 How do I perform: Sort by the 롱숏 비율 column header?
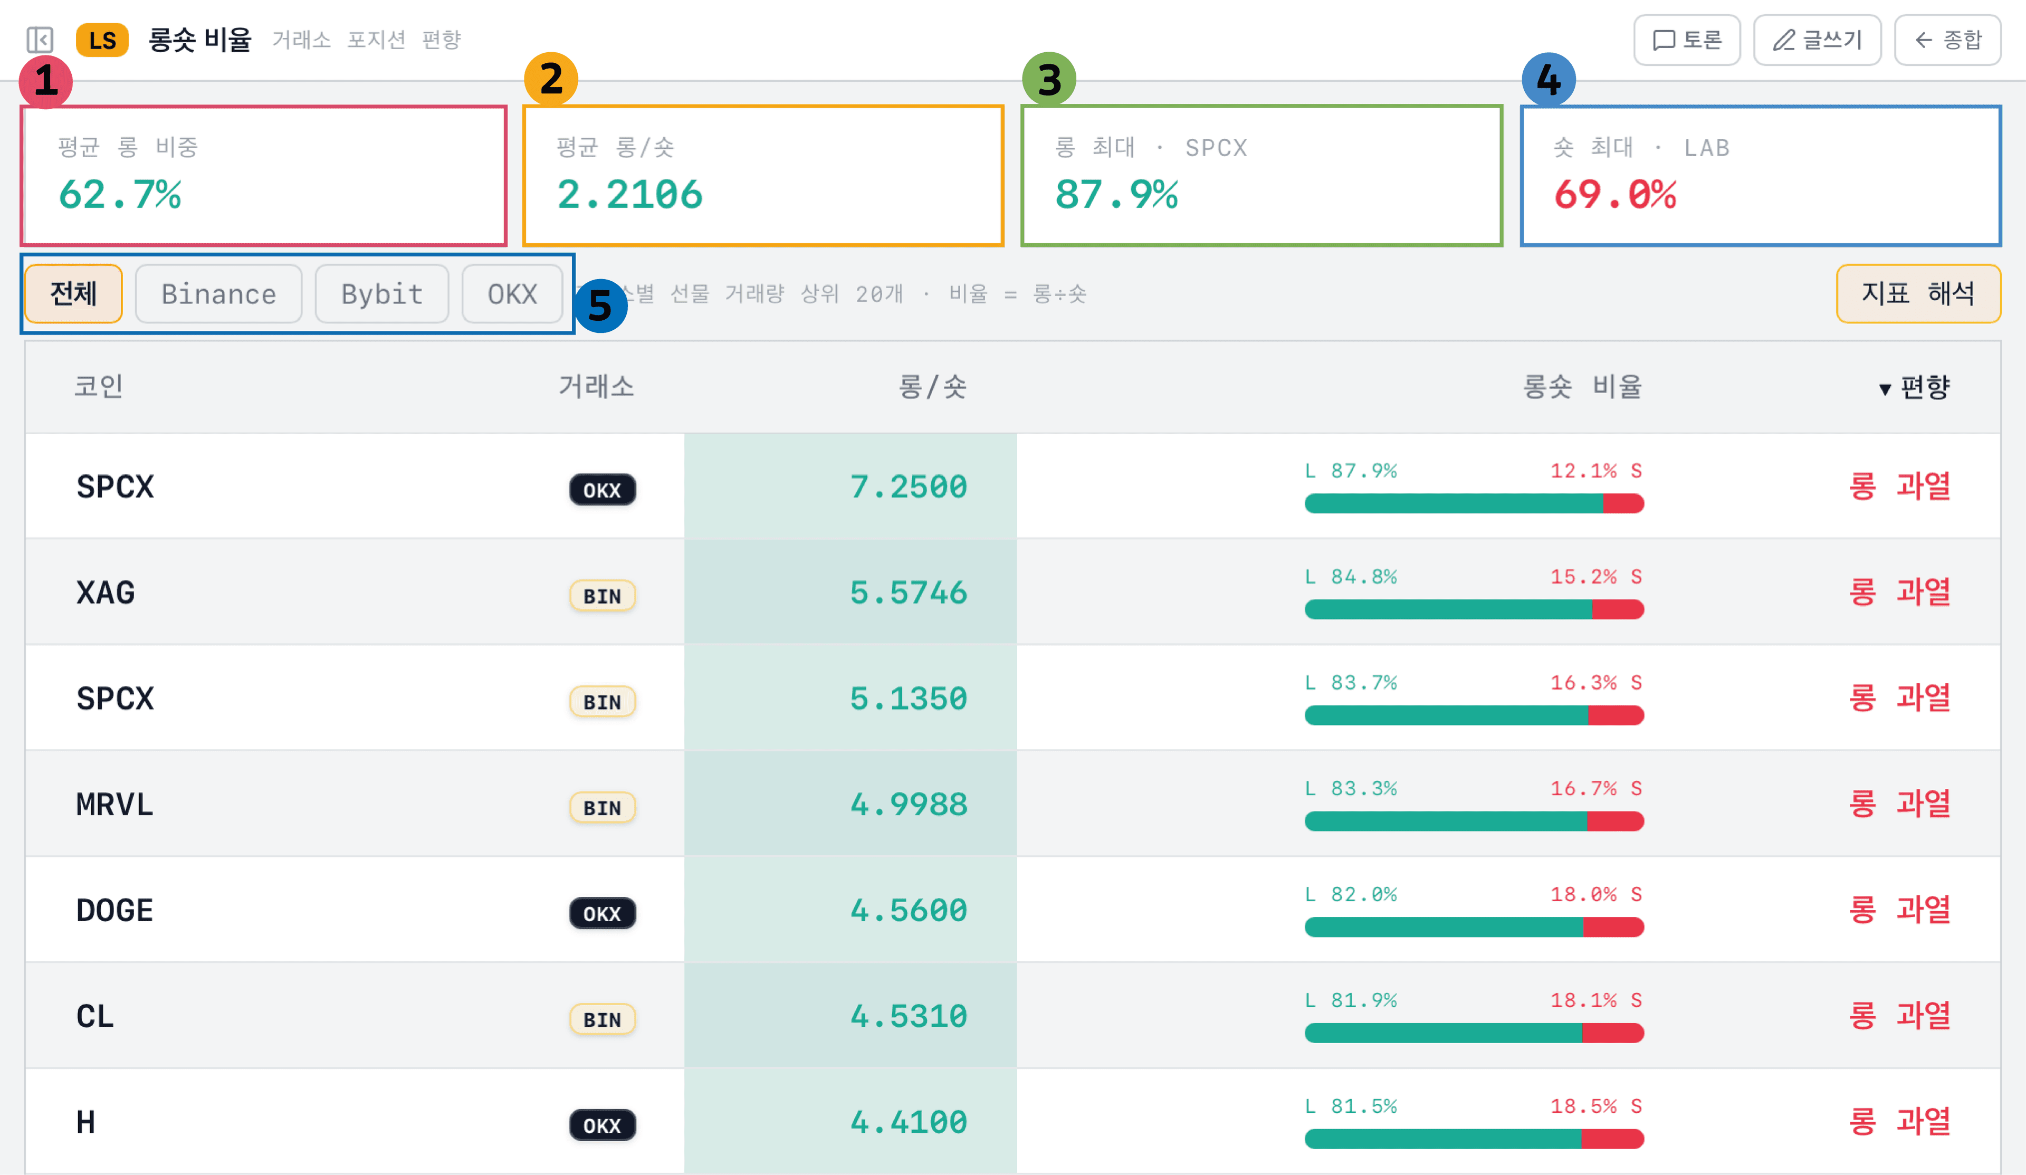[x=1582, y=387]
